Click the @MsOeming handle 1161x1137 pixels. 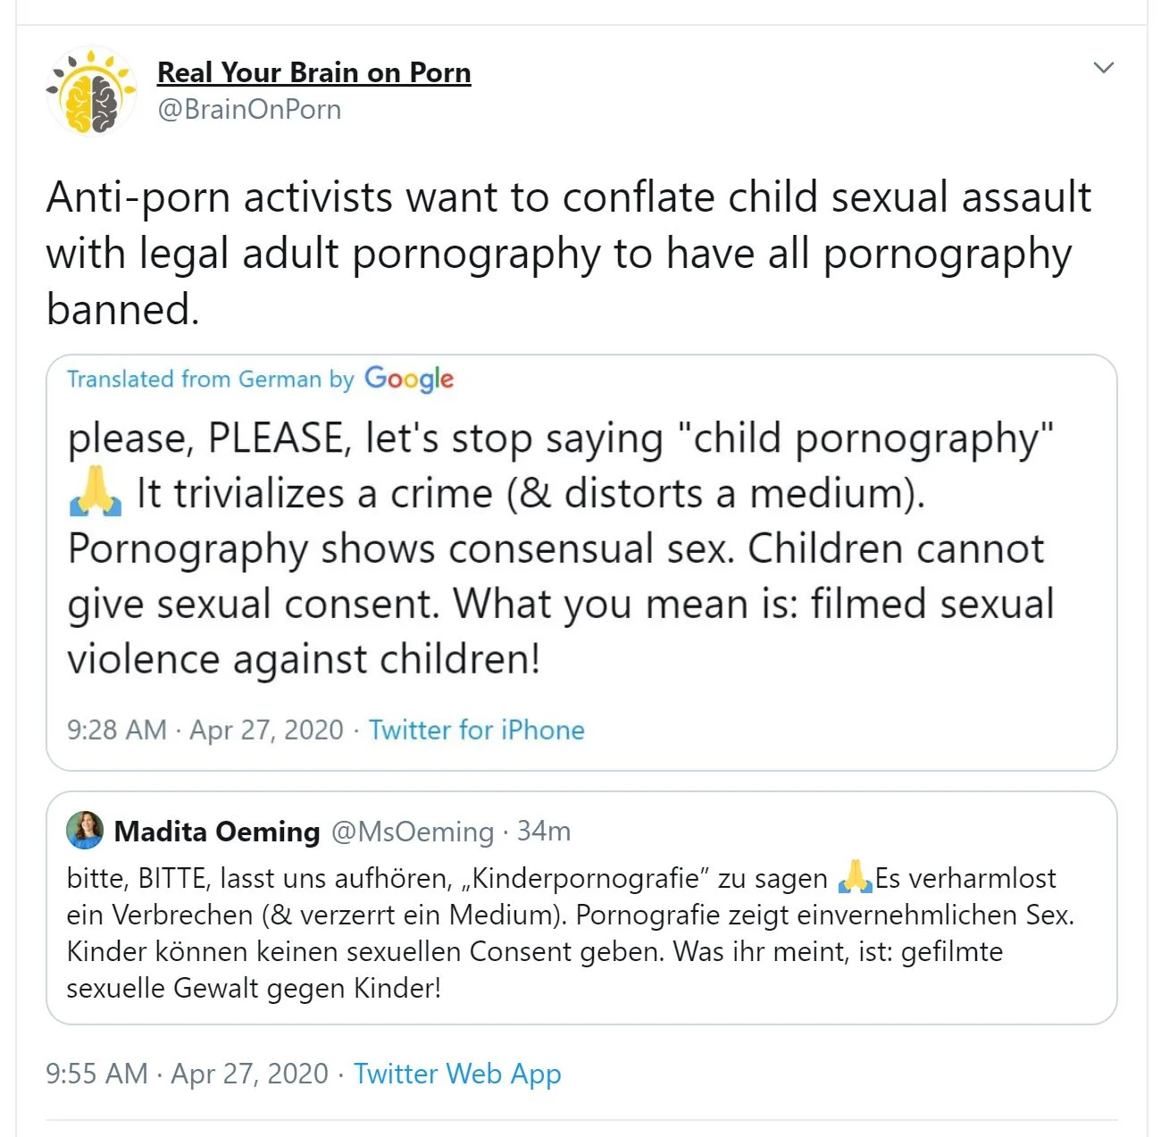click(x=412, y=832)
